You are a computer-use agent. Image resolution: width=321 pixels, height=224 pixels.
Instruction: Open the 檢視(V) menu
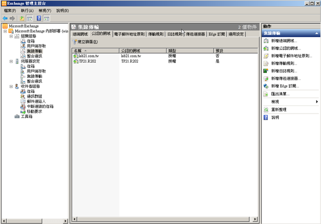tap(45, 10)
